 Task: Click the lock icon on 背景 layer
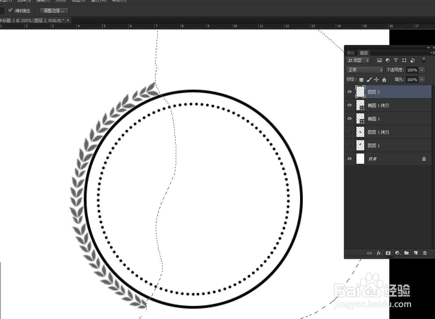pyautogui.click(x=424, y=159)
